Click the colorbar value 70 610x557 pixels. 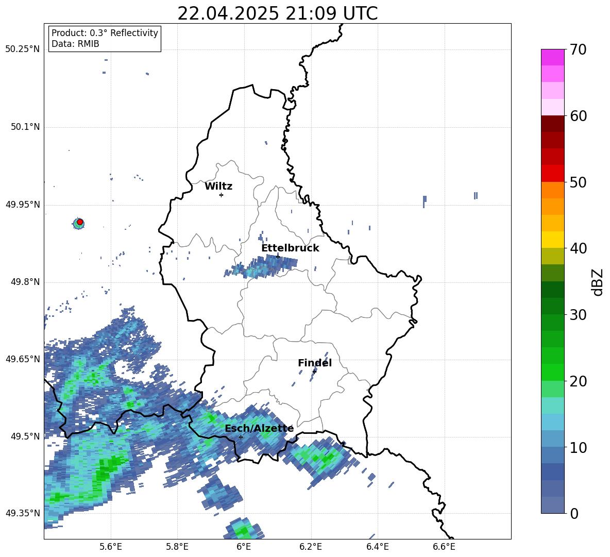(x=578, y=49)
